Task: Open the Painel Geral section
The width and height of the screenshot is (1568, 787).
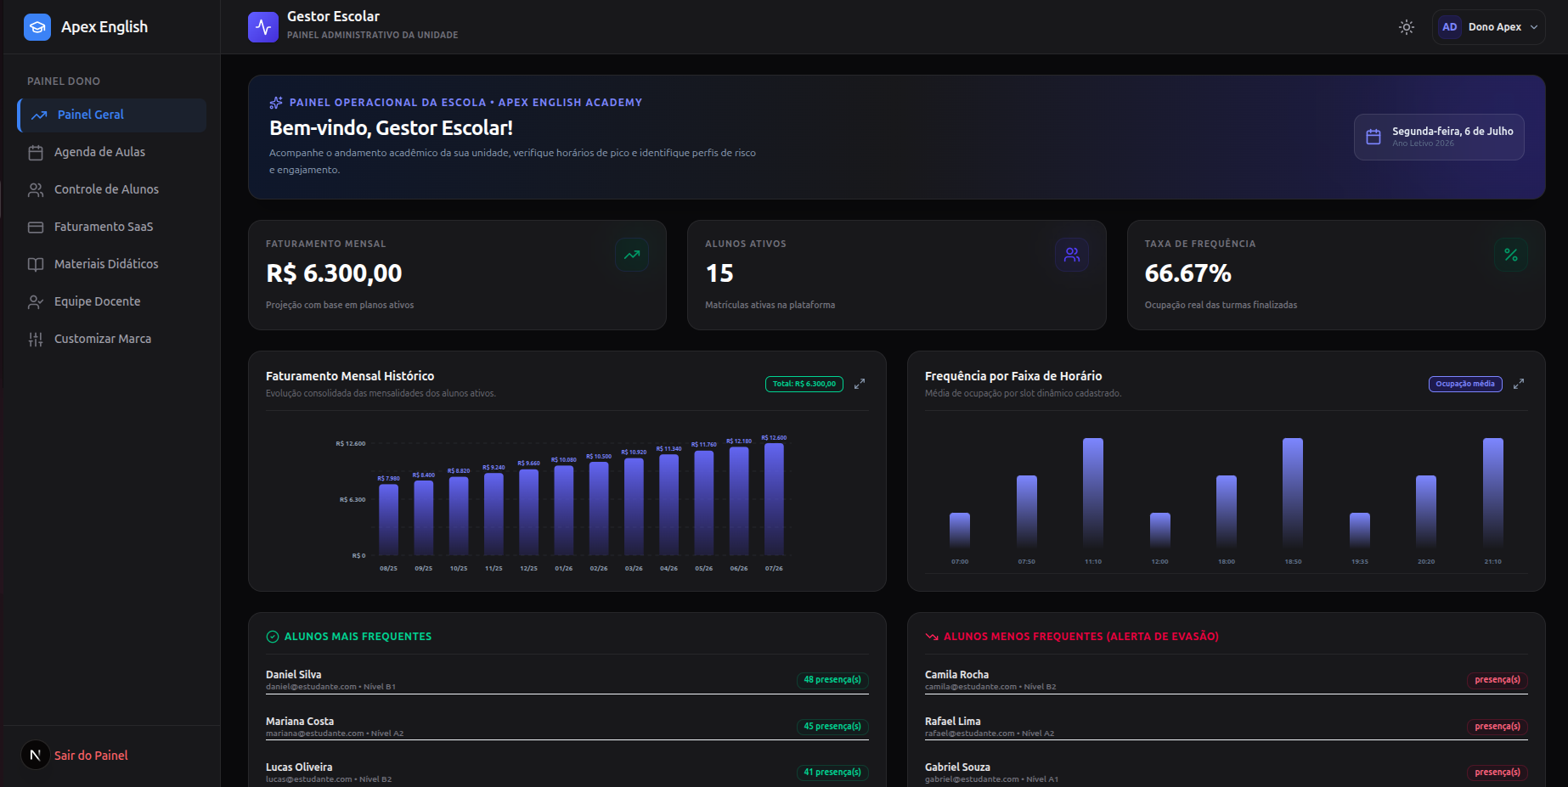Action: coord(111,115)
